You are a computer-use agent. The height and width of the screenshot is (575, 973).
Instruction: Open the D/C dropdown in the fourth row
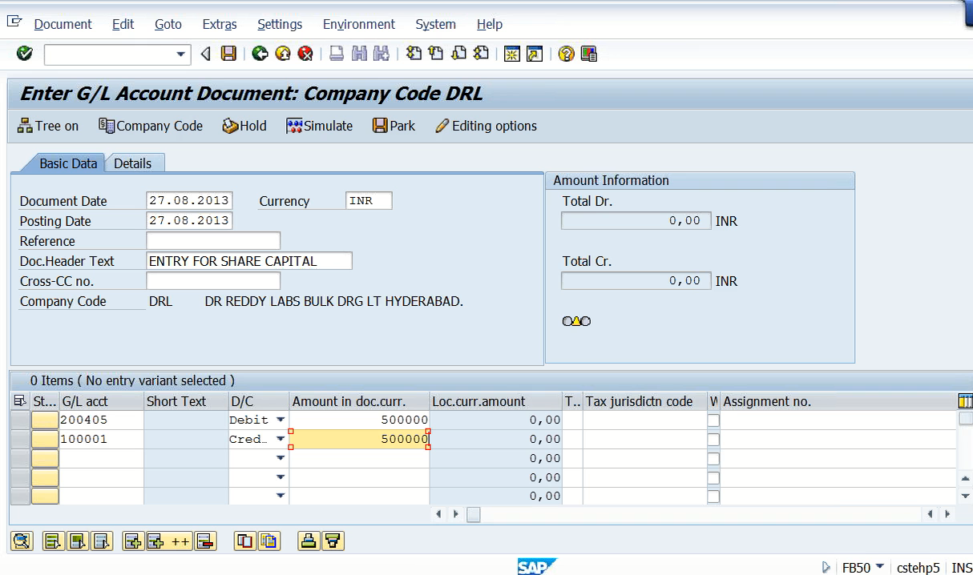coord(281,477)
